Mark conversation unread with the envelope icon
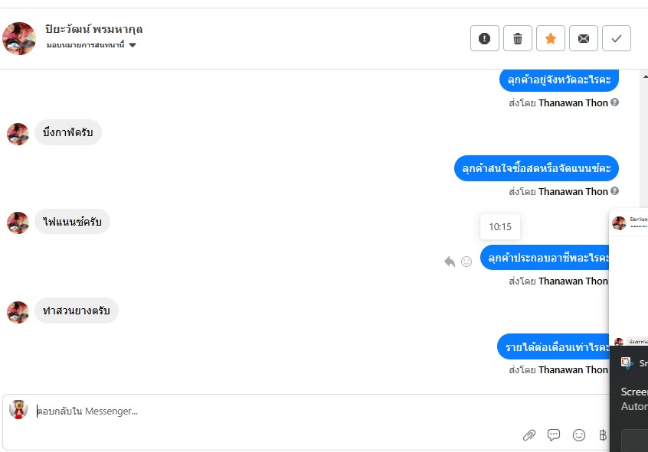The width and height of the screenshot is (648, 452). [x=584, y=38]
